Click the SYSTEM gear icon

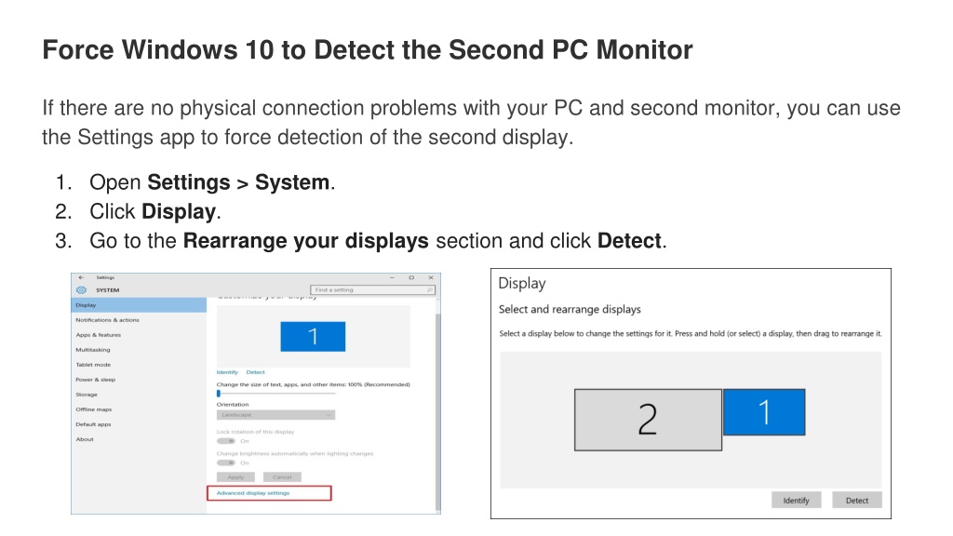(x=82, y=290)
